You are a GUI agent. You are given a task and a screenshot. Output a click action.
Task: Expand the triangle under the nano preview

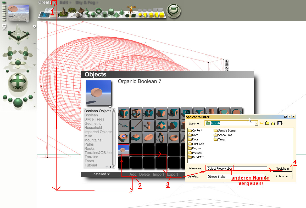coord(27,22)
